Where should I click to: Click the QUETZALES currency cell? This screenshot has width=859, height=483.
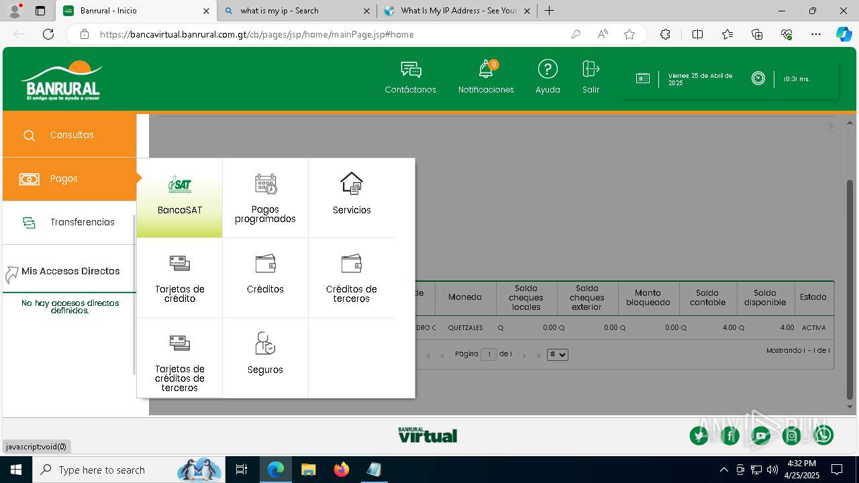click(465, 328)
